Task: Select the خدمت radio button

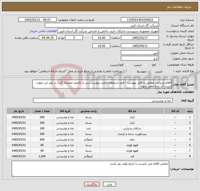Action: click(146, 65)
